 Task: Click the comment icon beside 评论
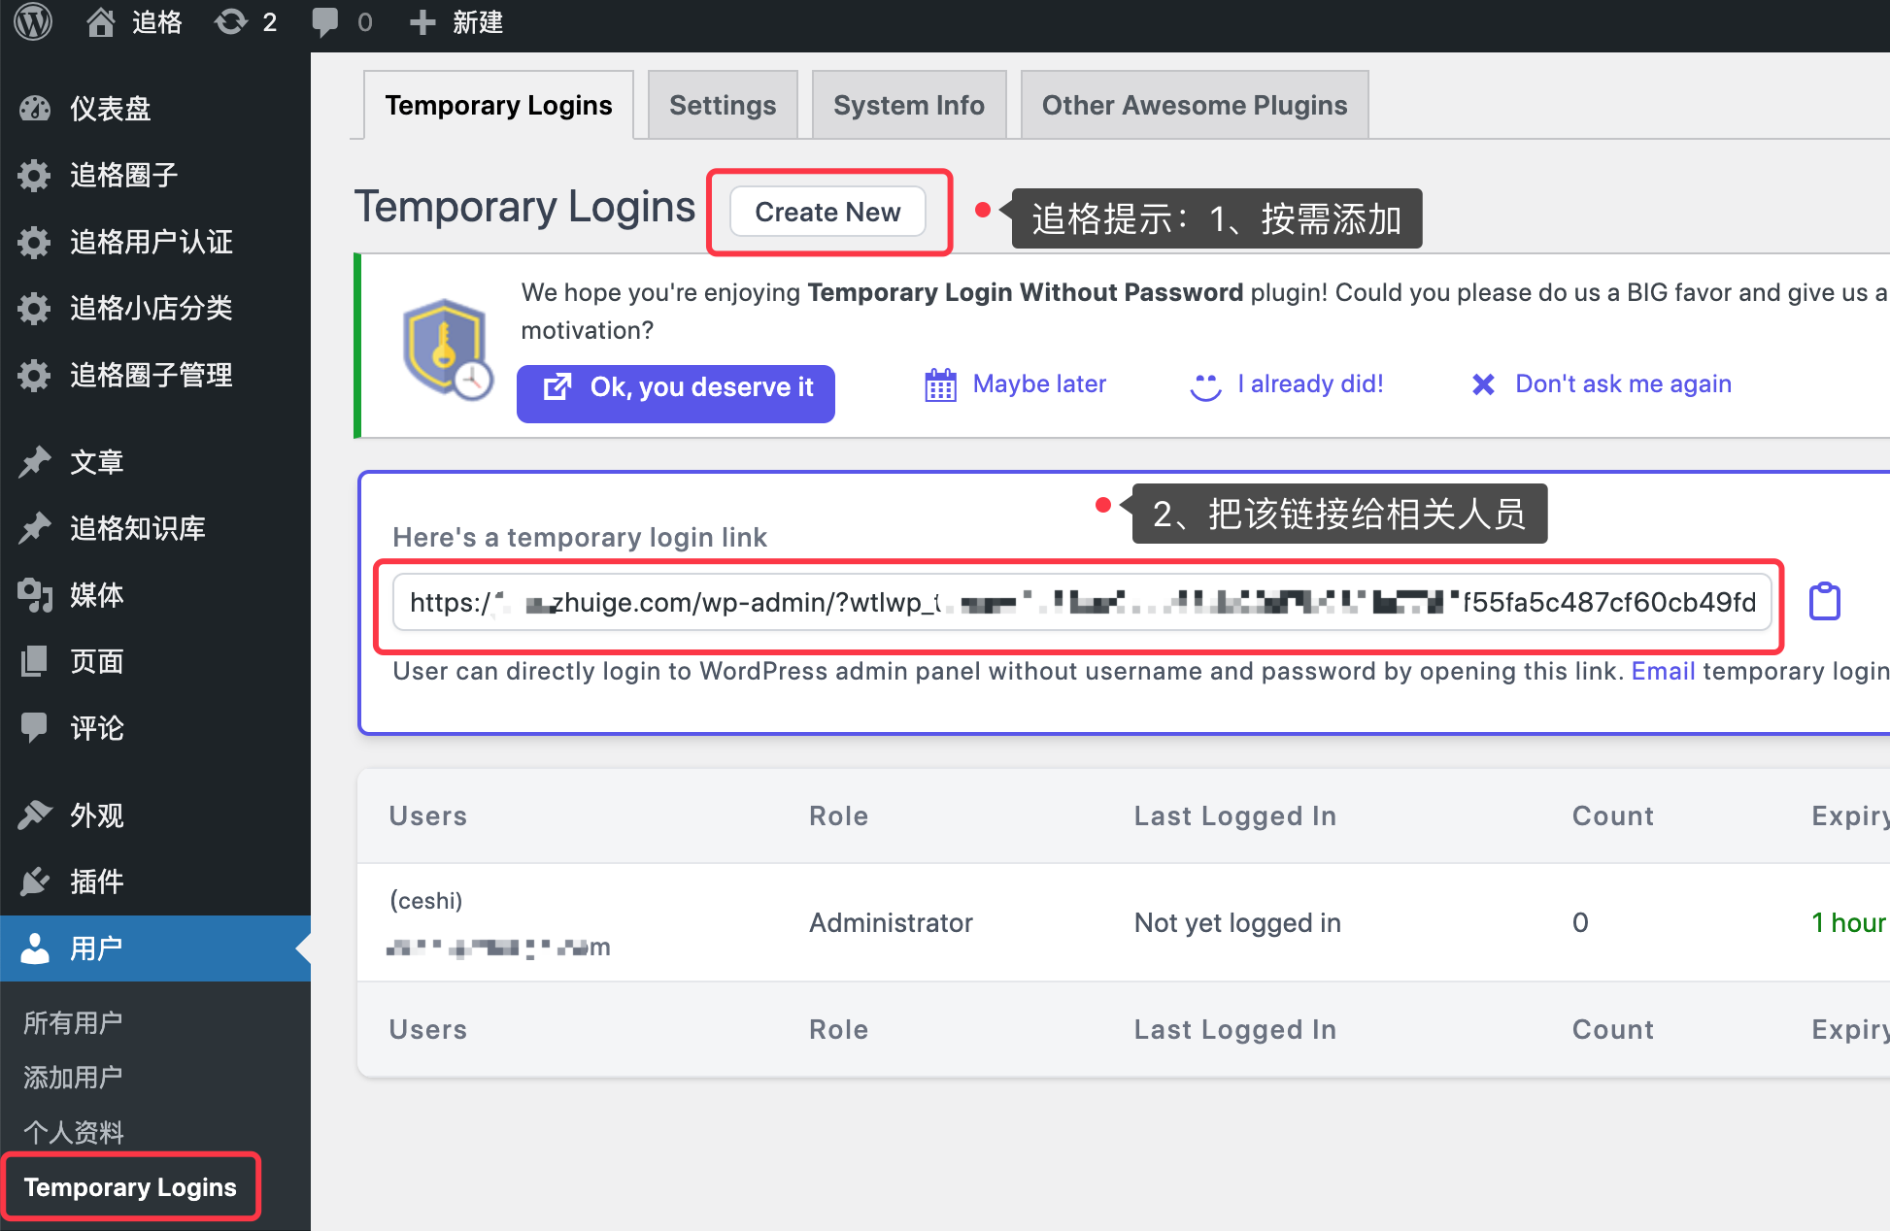(x=34, y=728)
